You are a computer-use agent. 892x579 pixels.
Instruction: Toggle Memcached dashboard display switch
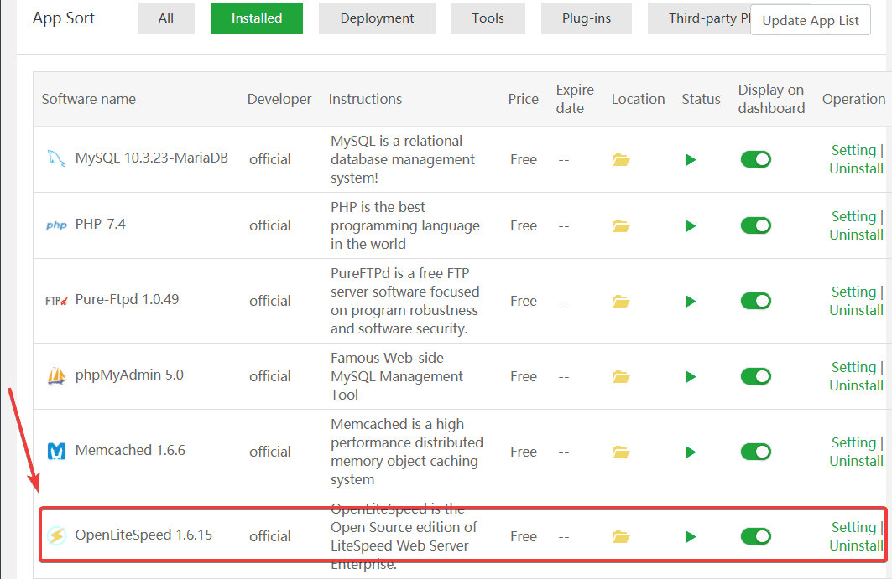(x=755, y=452)
